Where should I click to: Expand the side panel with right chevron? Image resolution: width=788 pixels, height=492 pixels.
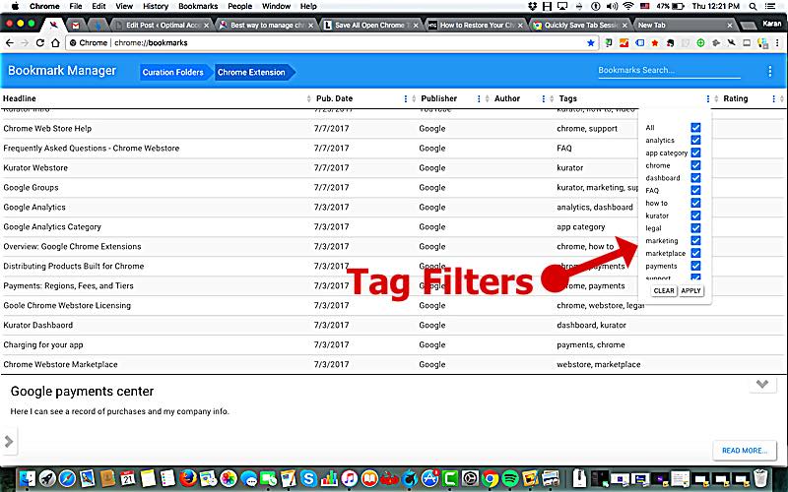pyautogui.click(x=9, y=442)
